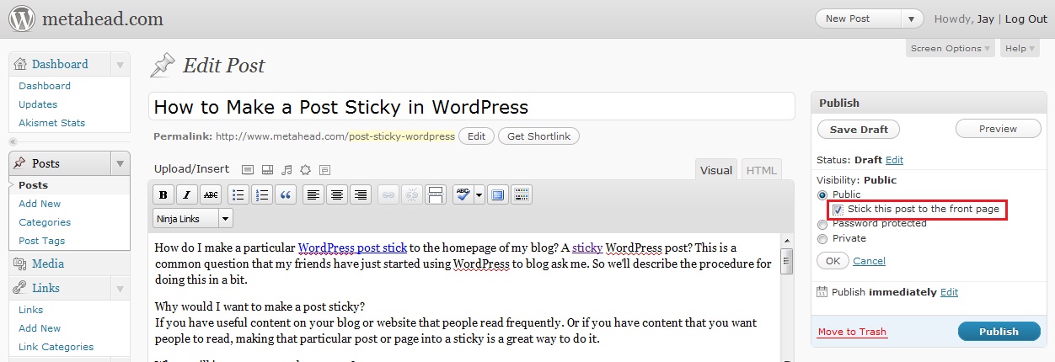Click the permalink Edit button
The width and height of the screenshot is (1055, 362).
click(x=476, y=136)
